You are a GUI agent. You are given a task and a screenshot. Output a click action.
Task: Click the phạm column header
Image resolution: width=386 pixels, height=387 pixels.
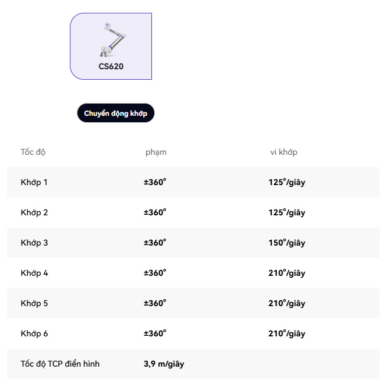[x=156, y=152]
